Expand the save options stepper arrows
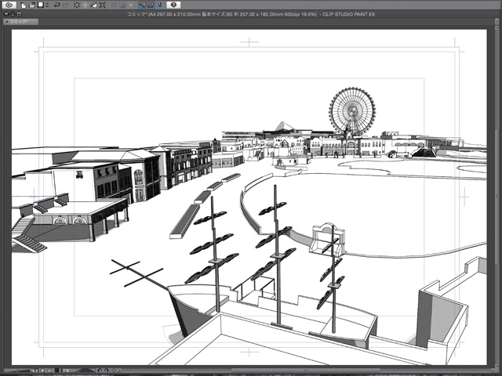Image resolution: width=502 pixels, height=376 pixels. tap(47, 5)
